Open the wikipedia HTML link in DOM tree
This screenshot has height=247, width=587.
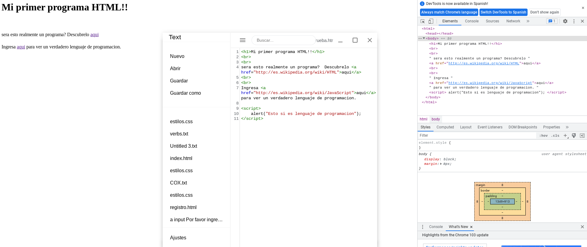(484, 63)
